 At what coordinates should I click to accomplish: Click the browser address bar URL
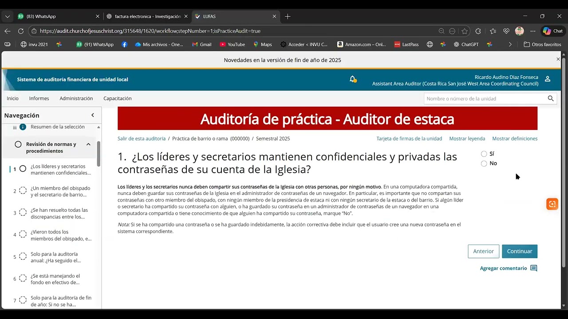tap(150, 31)
